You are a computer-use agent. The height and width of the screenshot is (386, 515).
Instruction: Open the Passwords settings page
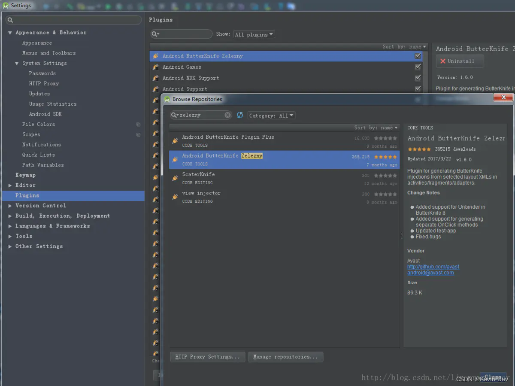pyautogui.click(x=42, y=73)
